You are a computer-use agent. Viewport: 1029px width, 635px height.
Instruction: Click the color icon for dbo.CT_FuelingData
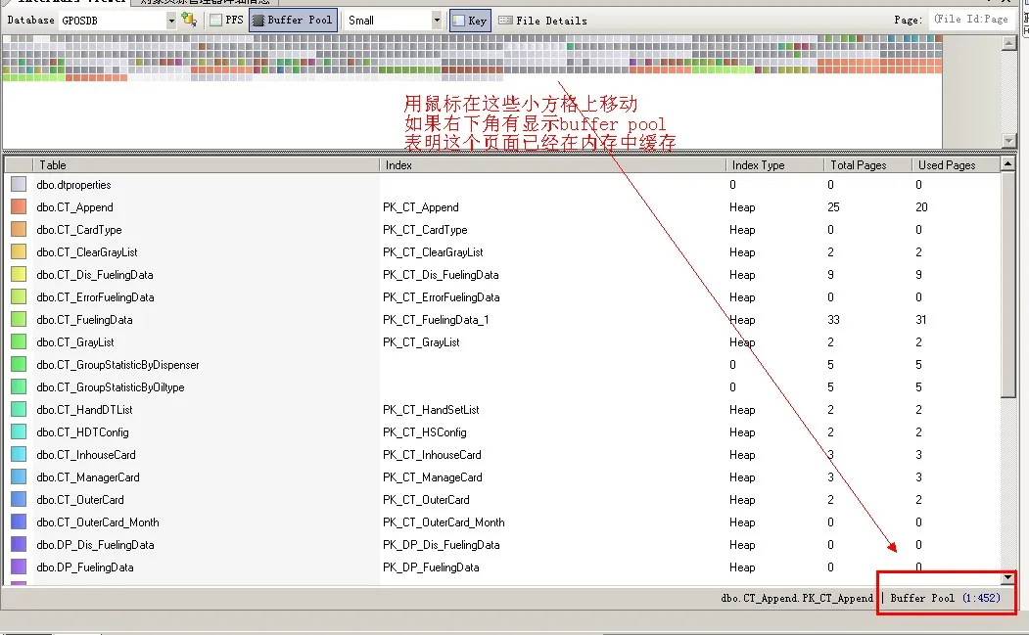point(19,320)
